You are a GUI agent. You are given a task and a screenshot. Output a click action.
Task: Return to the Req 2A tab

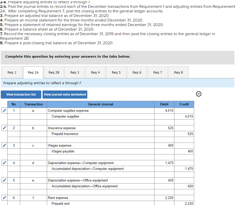pos(33,72)
